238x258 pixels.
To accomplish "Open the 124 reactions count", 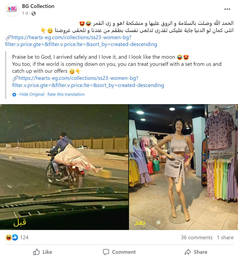I will (24, 237).
